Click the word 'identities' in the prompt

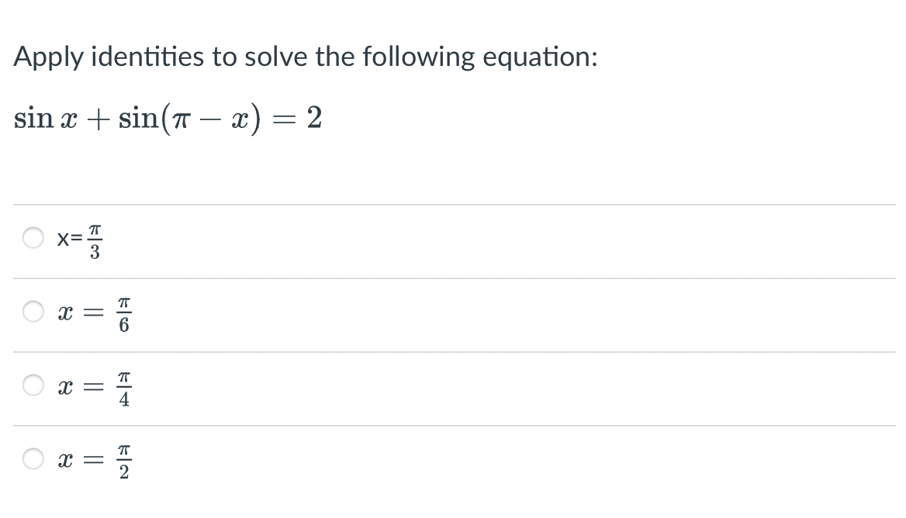(147, 57)
